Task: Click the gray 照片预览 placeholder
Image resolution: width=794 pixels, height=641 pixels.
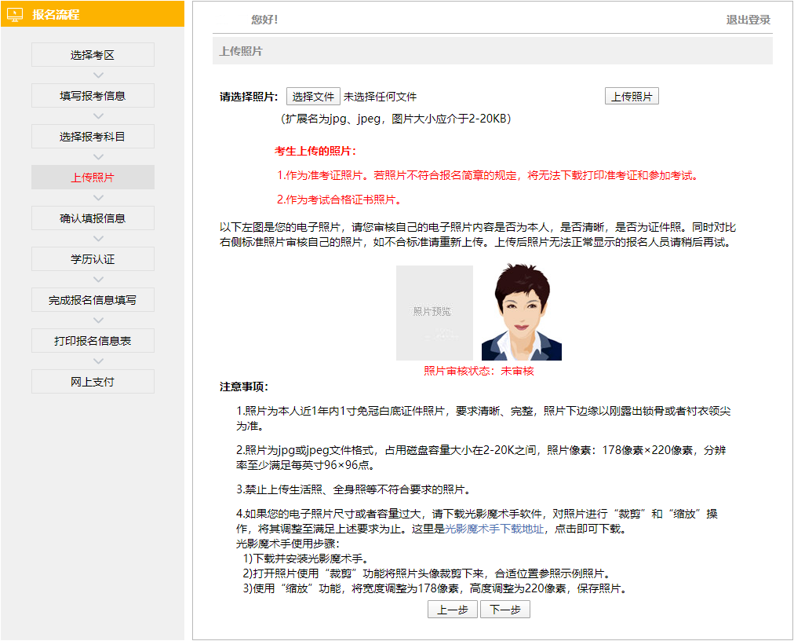Action: click(434, 313)
